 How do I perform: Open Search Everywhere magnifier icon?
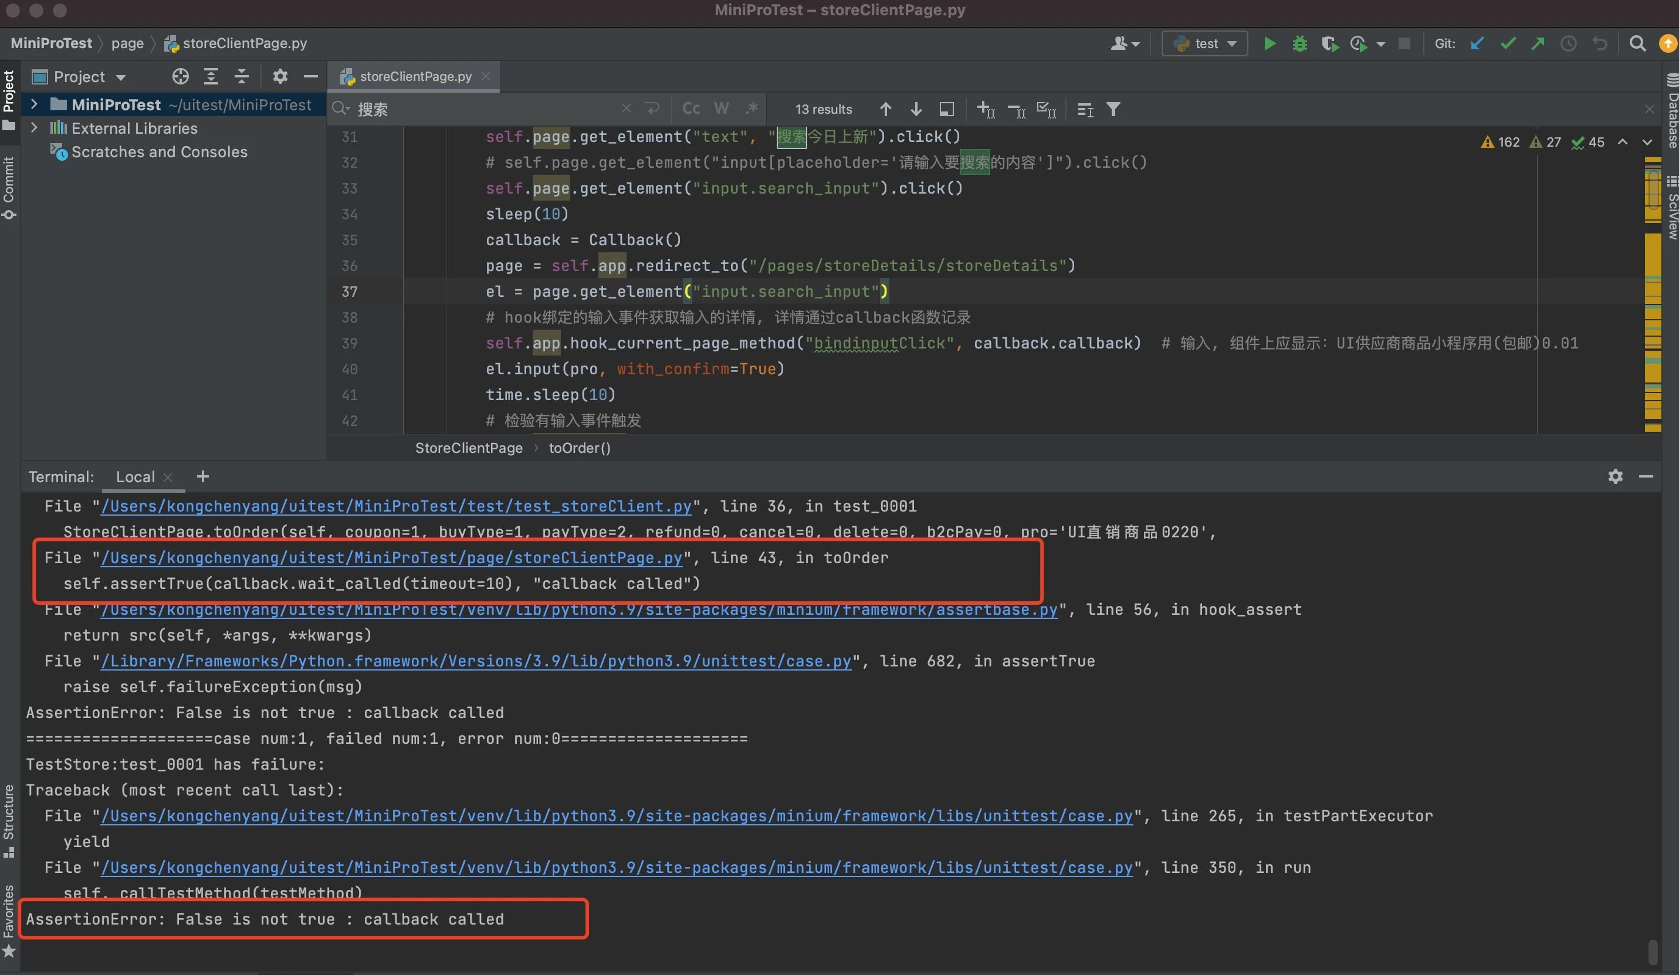1637,44
